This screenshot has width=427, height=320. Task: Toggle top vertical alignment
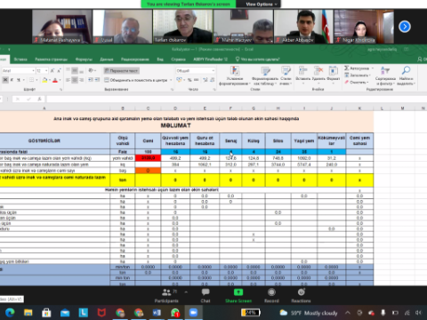(x=68, y=70)
